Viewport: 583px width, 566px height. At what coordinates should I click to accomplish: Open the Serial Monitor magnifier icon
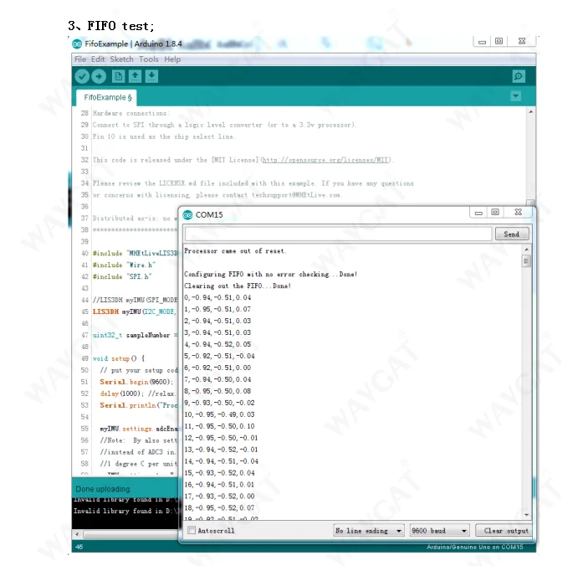pos(519,77)
